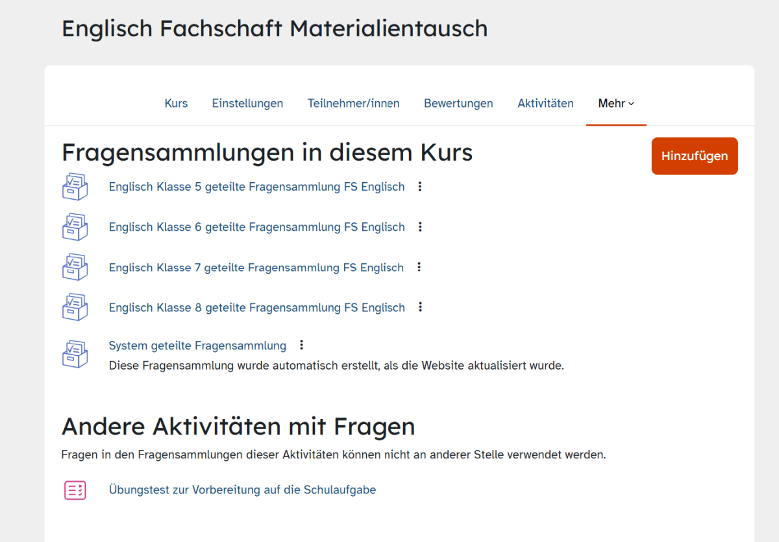This screenshot has width=779, height=542.
Task: Open Englisch Klasse 7 geteilte Fragensammlung link
Action: coord(256,267)
